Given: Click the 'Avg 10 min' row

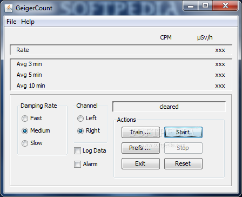Looking at the screenshot, I should (121, 86).
